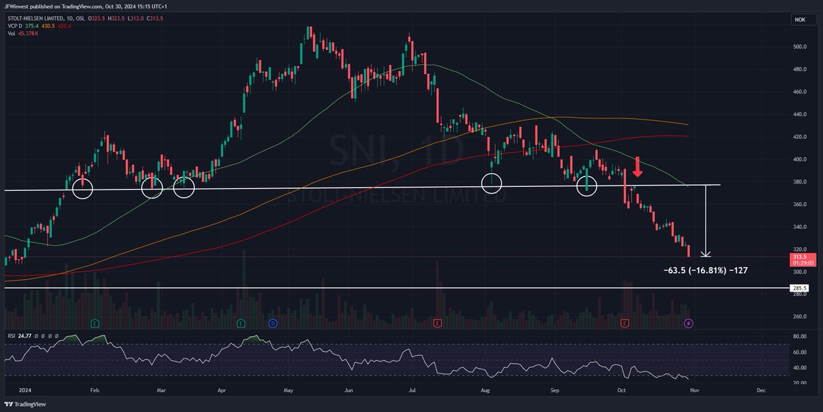823x412 pixels.
Task: Click the RSI 80.00 scale label
Action: pyautogui.click(x=800, y=337)
